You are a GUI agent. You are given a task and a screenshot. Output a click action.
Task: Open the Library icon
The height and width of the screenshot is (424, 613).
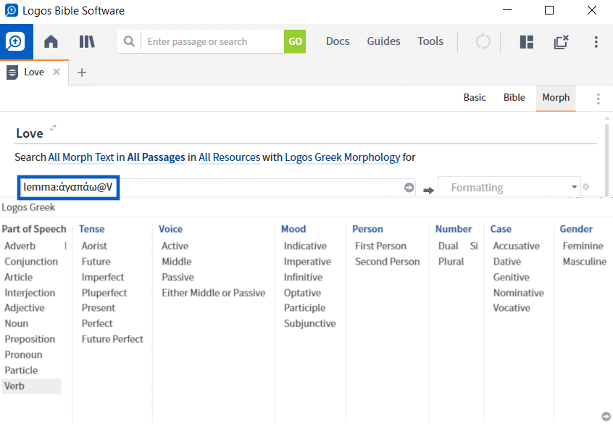86,41
